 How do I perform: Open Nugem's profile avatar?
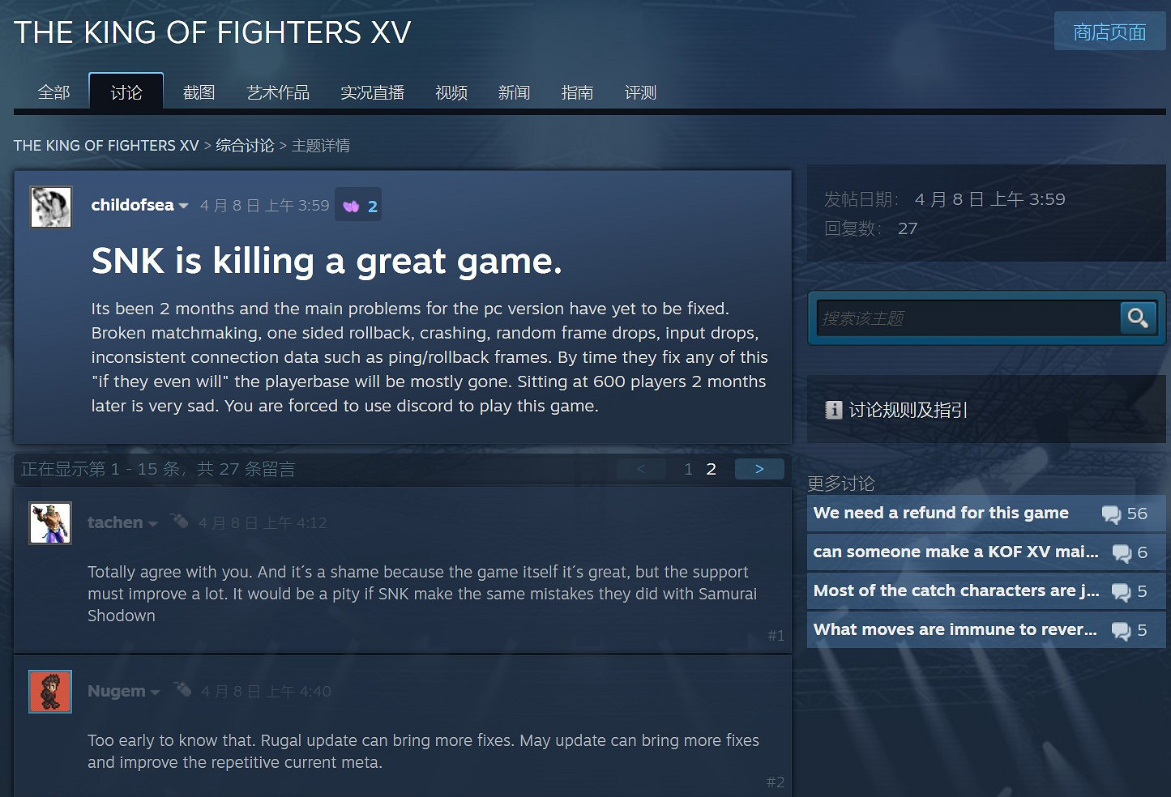pos(50,691)
